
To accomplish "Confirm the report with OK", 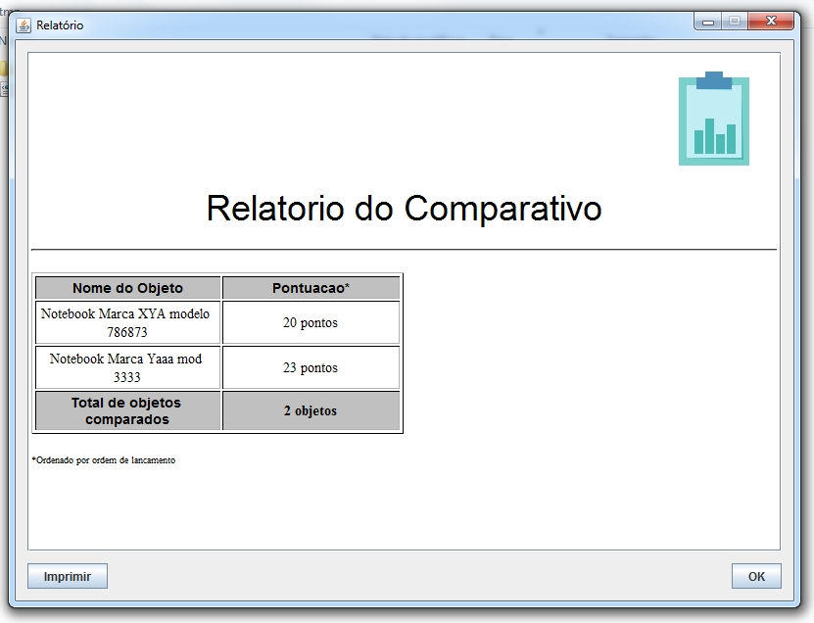I will point(755,576).
